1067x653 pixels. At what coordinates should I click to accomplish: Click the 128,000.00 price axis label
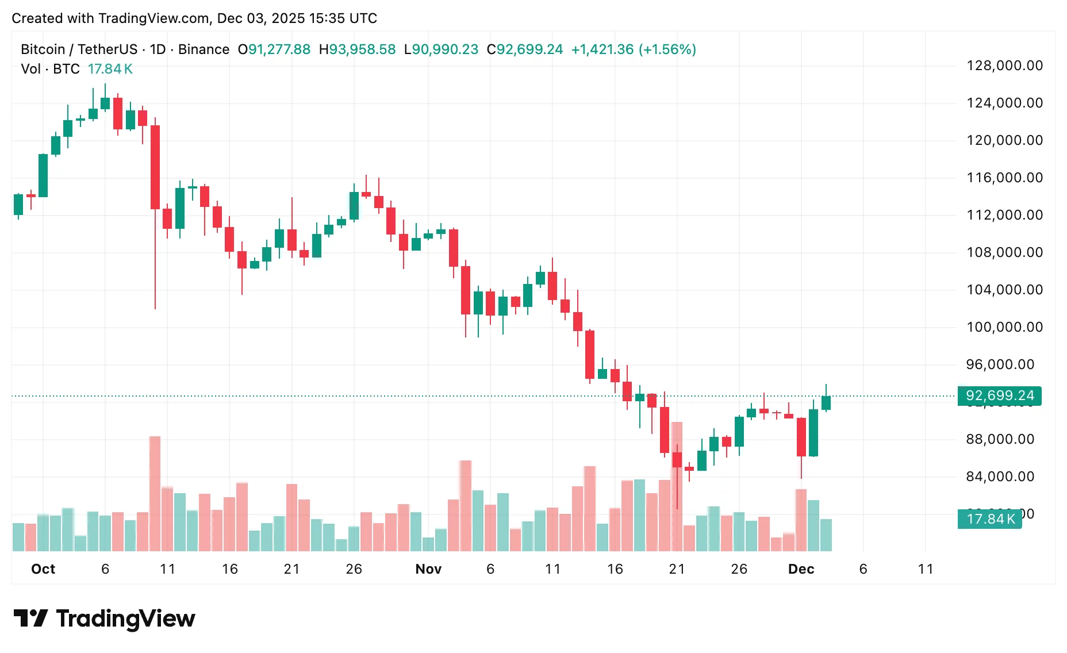click(x=1004, y=66)
